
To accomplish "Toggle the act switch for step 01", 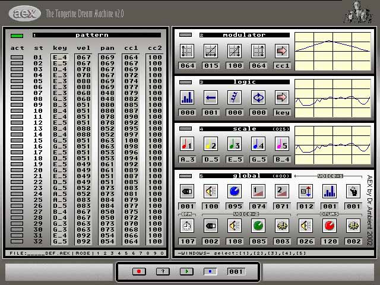I will click(x=17, y=58).
